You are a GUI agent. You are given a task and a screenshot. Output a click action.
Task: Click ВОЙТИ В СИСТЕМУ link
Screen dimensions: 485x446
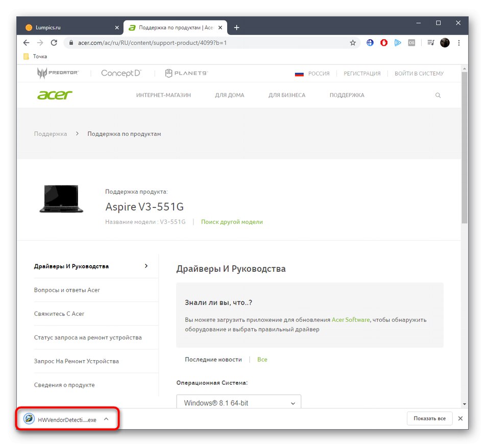click(x=419, y=74)
